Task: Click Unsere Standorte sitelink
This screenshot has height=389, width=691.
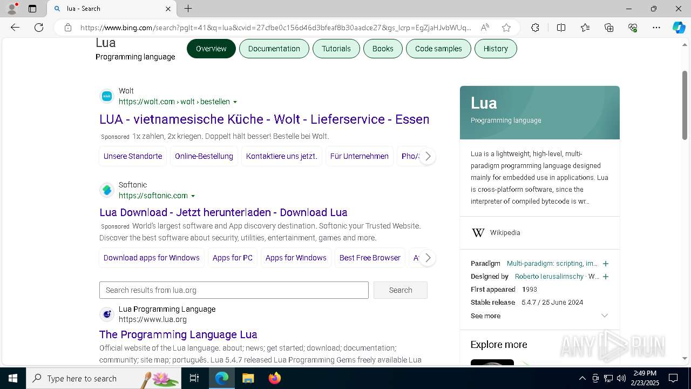Action: (x=133, y=156)
